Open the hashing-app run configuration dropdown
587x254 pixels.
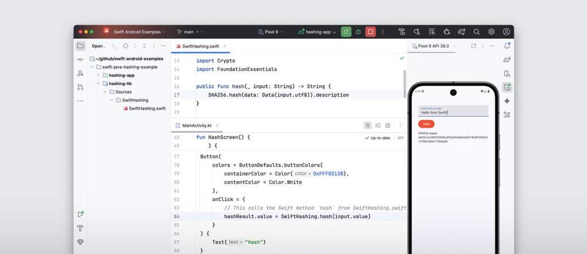pyautogui.click(x=318, y=32)
